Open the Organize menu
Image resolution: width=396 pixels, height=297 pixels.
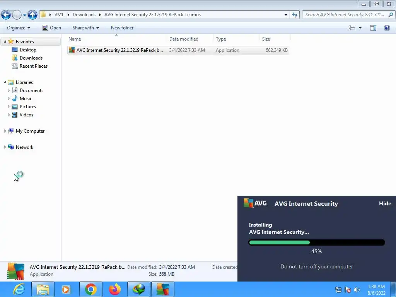coord(19,28)
